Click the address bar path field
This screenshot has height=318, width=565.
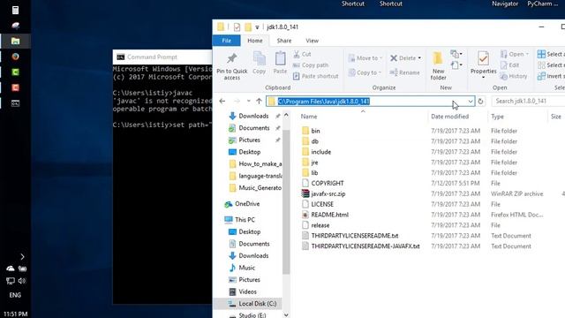click(370, 102)
